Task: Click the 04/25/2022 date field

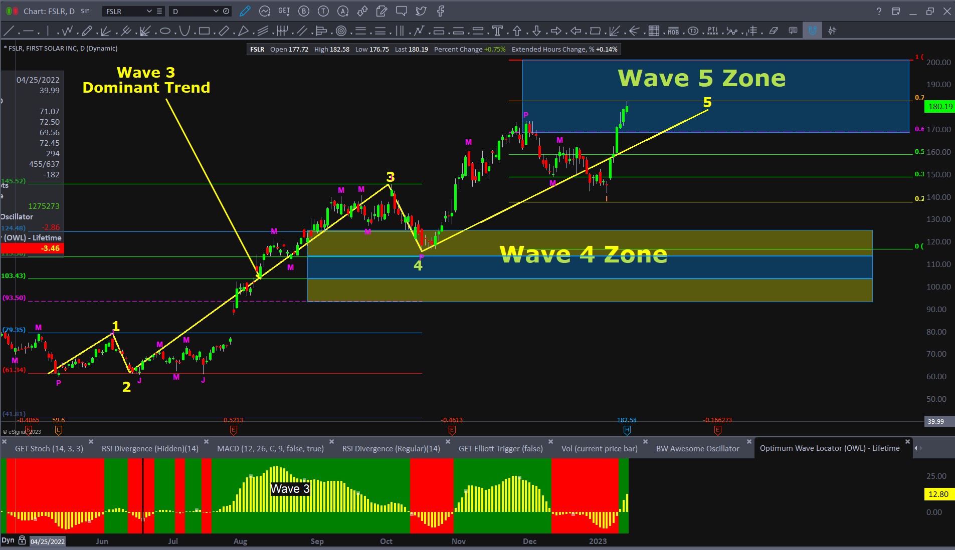Action: 48,541
